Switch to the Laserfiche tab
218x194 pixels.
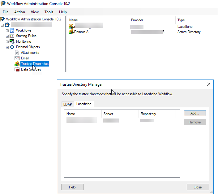point(84,104)
